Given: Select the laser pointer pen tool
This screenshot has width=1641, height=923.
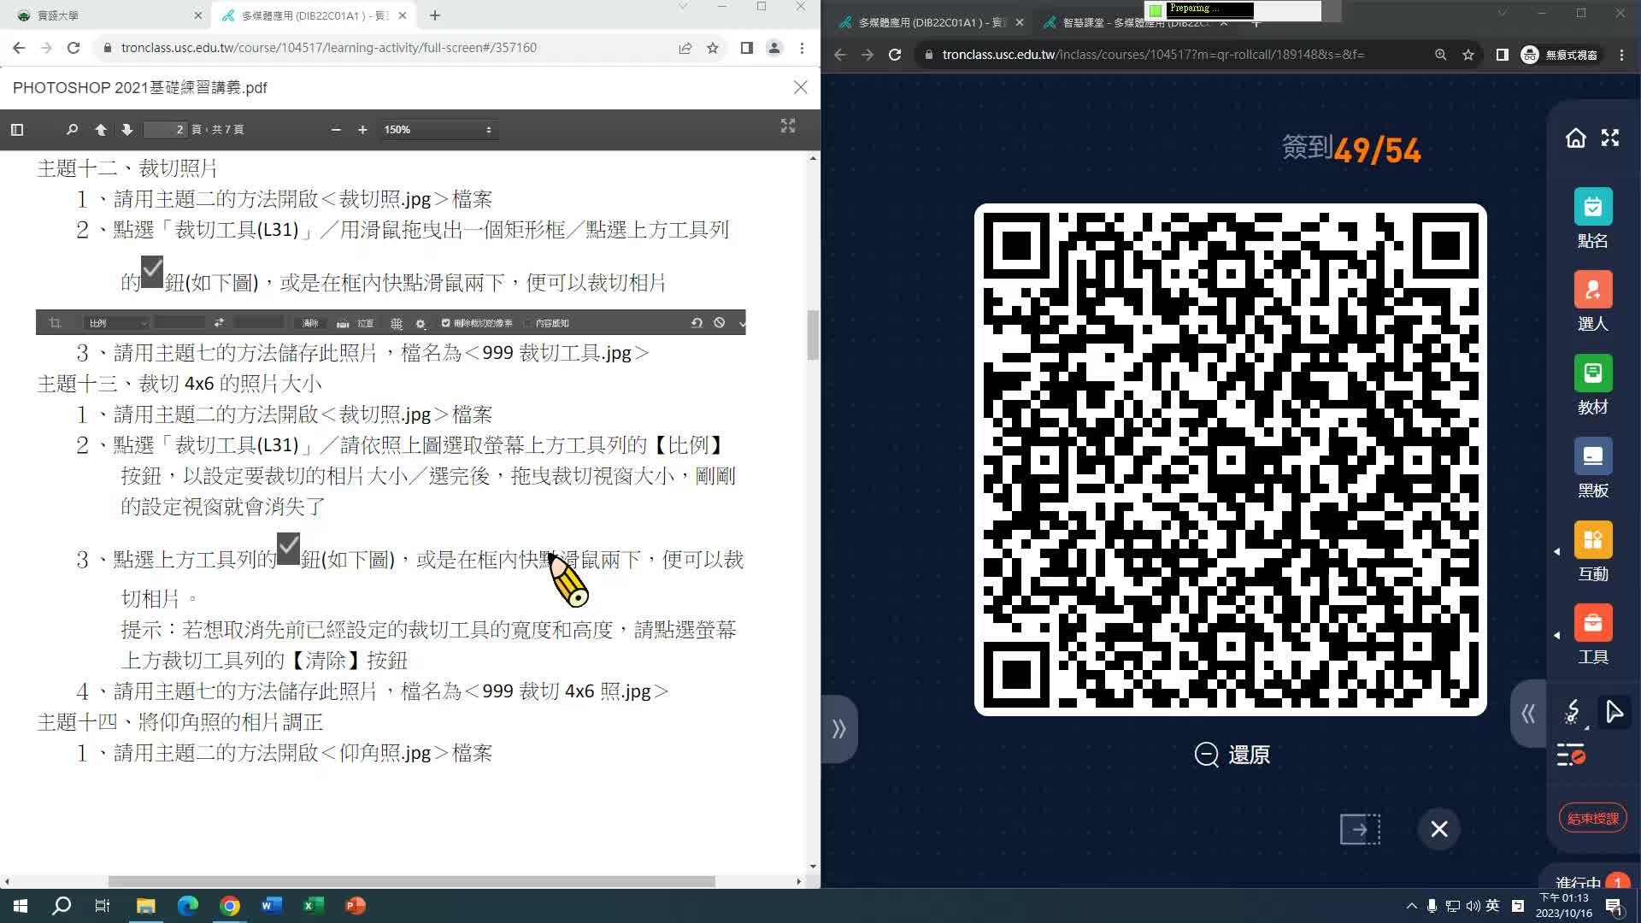Looking at the screenshot, I should 1572,712.
